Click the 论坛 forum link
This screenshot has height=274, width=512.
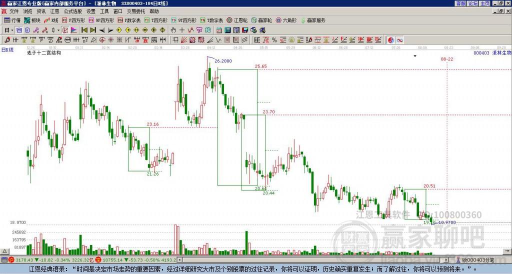(473, 3)
